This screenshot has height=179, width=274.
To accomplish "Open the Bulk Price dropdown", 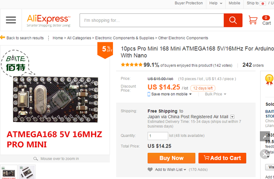I will click(x=216, y=94).
